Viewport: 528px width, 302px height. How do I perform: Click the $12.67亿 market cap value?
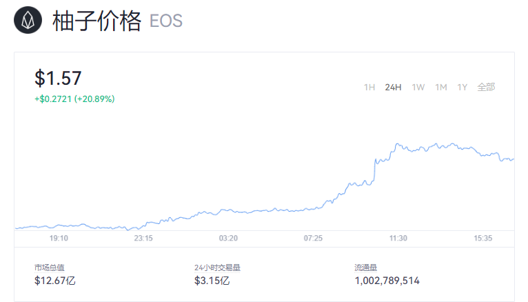pyautogui.click(x=55, y=281)
